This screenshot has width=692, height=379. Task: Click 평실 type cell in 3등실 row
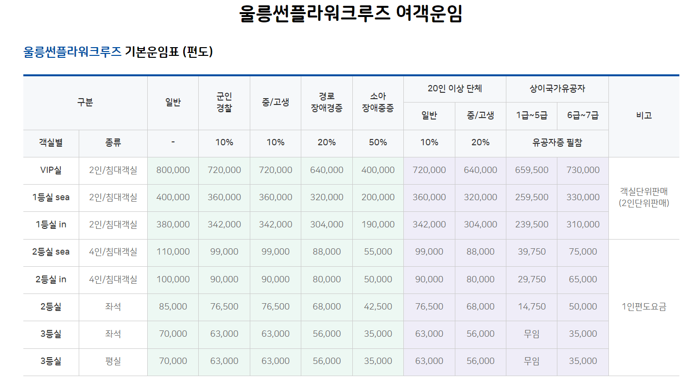113,361
